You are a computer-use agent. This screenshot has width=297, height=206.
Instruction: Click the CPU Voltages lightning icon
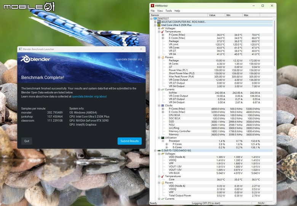(x=163, y=28)
